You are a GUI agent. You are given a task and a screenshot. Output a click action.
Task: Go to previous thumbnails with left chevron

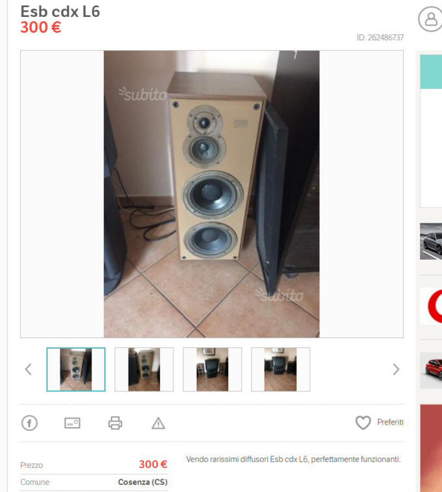click(x=28, y=369)
